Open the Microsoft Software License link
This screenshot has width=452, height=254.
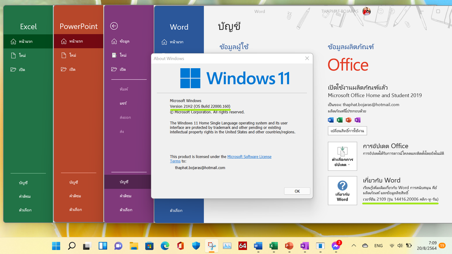pyautogui.click(x=249, y=157)
